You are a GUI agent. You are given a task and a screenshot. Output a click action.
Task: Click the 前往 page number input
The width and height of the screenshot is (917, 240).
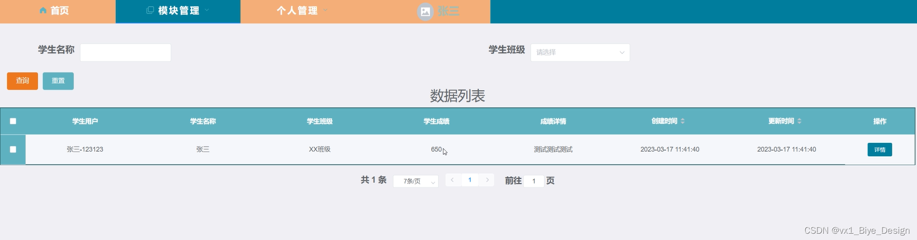click(534, 181)
